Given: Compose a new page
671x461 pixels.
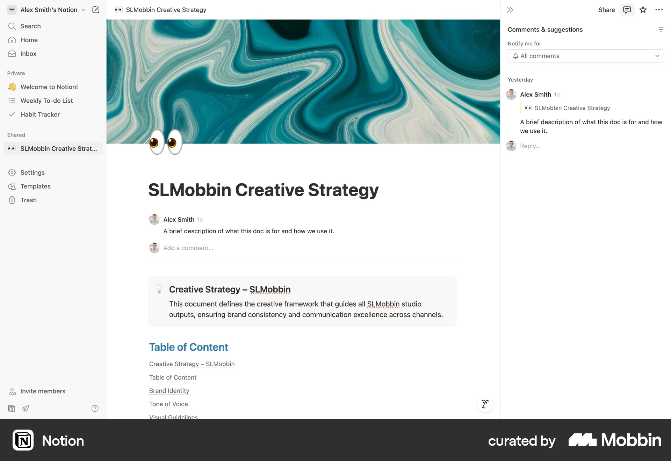Looking at the screenshot, I should (96, 10).
